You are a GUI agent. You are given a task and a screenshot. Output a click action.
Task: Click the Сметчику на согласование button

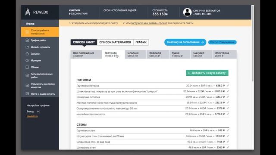tap(185, 42)
